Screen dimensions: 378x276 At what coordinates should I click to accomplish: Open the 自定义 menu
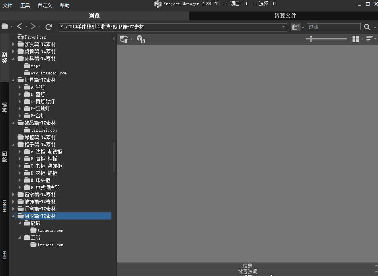[45, 5]
